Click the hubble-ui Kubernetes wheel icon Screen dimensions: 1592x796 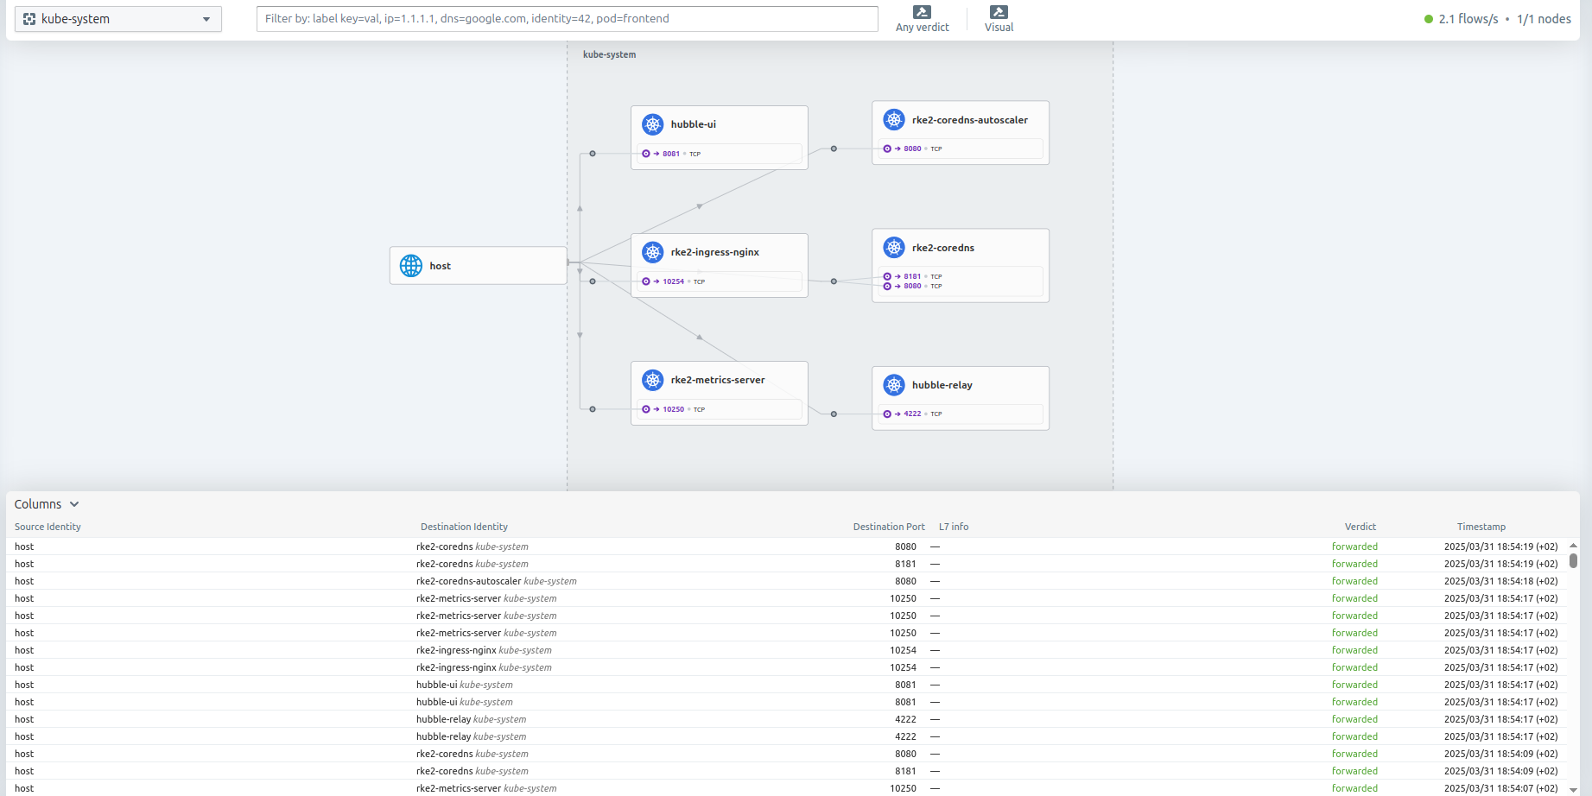tap(653, 124)
